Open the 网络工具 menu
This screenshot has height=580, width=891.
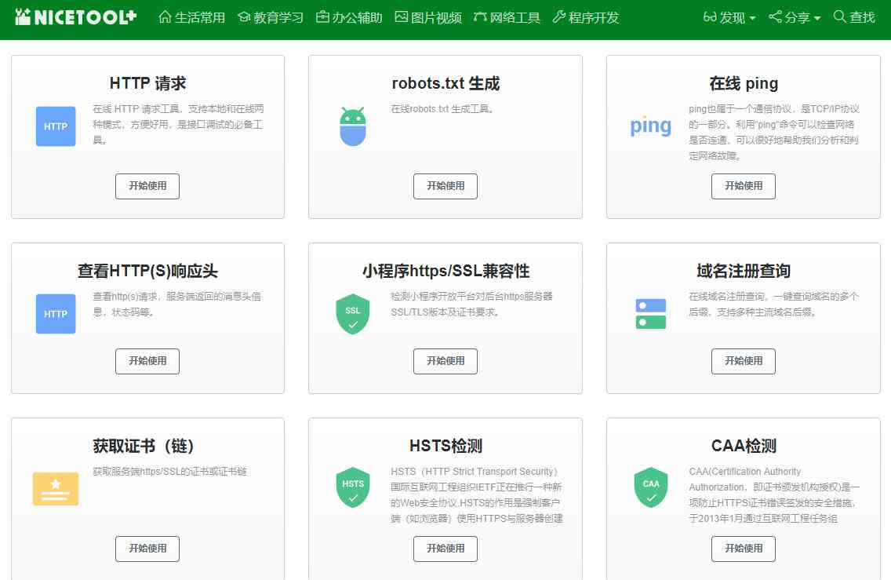507,17
